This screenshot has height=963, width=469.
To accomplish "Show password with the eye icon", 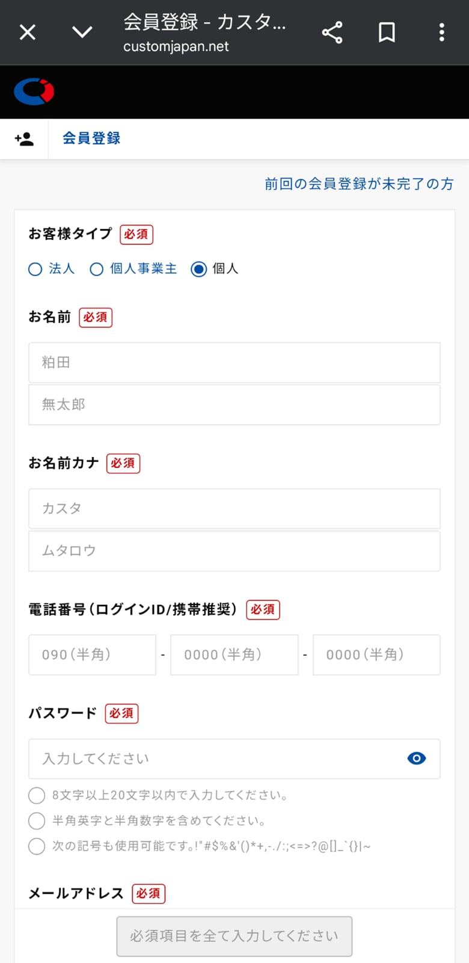I will coord(416,758).
